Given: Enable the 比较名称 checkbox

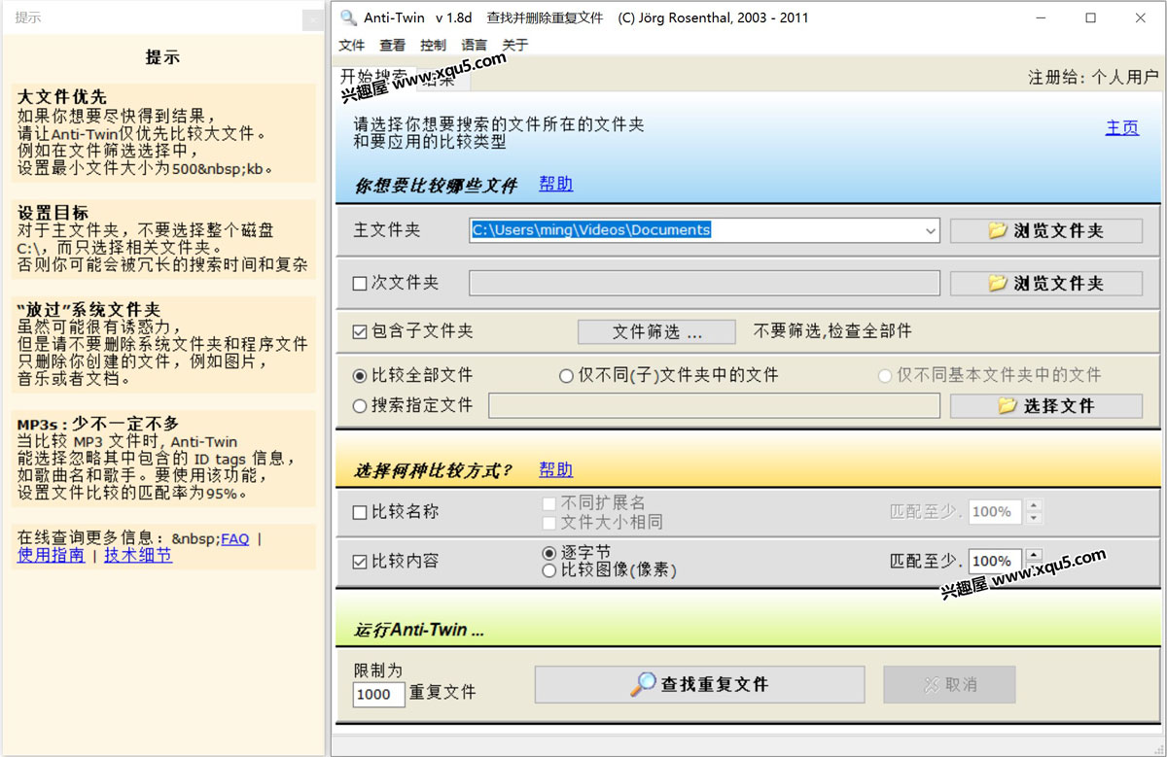Looking at the screenshot, I should 360,512.
